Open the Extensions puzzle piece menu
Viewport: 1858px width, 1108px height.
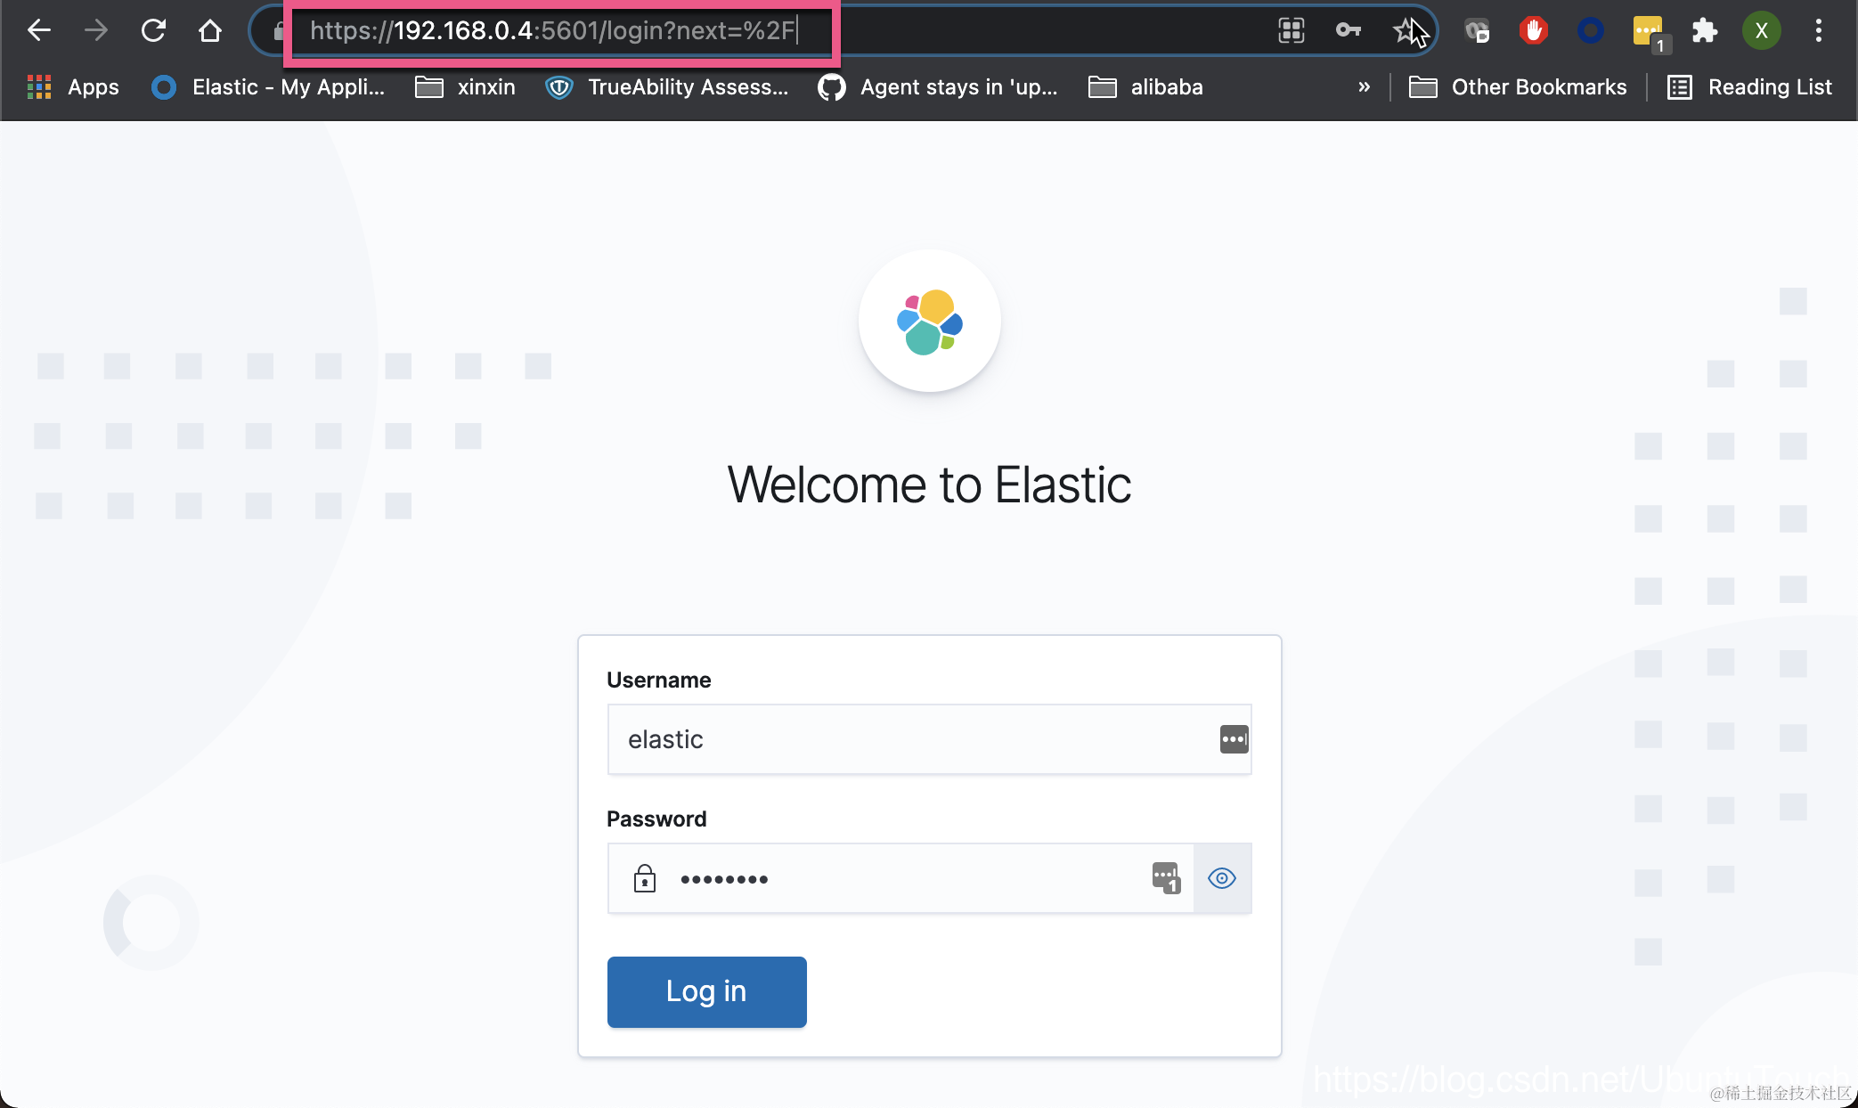(x=1704, y=31)
